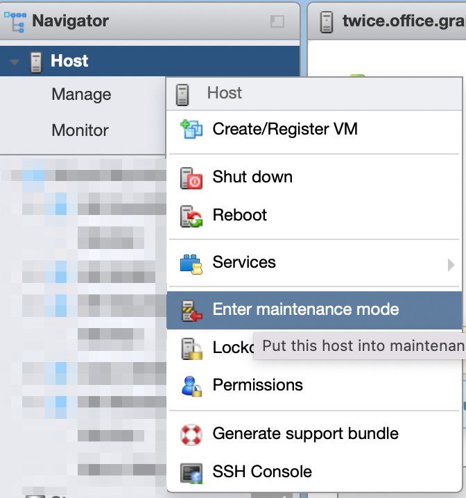This screenshot has height=498, width=466.
Task: Click the Permissions user icon
Action: point(191,386)
